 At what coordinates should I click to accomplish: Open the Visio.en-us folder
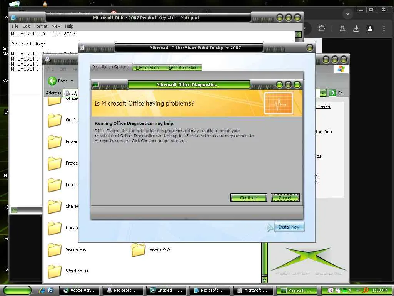[67, 249]
